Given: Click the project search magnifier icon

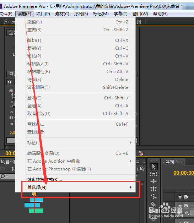Looking at the screenshot, I should pos(2,176).
